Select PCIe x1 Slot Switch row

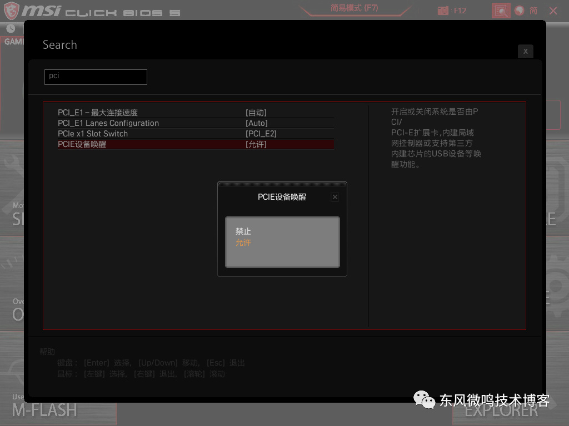[x=196, y=134]
